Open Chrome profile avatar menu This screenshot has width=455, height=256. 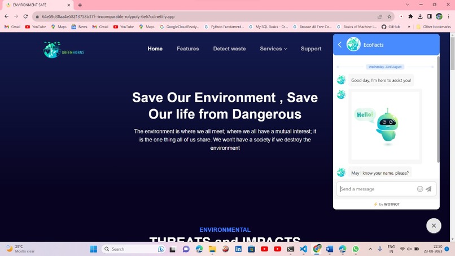click(439, 16)
